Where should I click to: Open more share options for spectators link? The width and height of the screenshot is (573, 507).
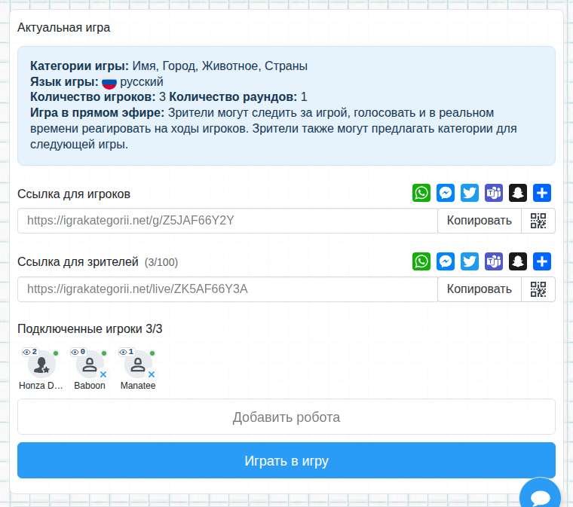click(x=542, y=261)
